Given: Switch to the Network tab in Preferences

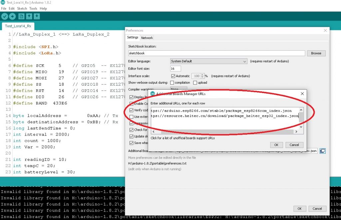Looking at the screenshot, I should point(147,38).
